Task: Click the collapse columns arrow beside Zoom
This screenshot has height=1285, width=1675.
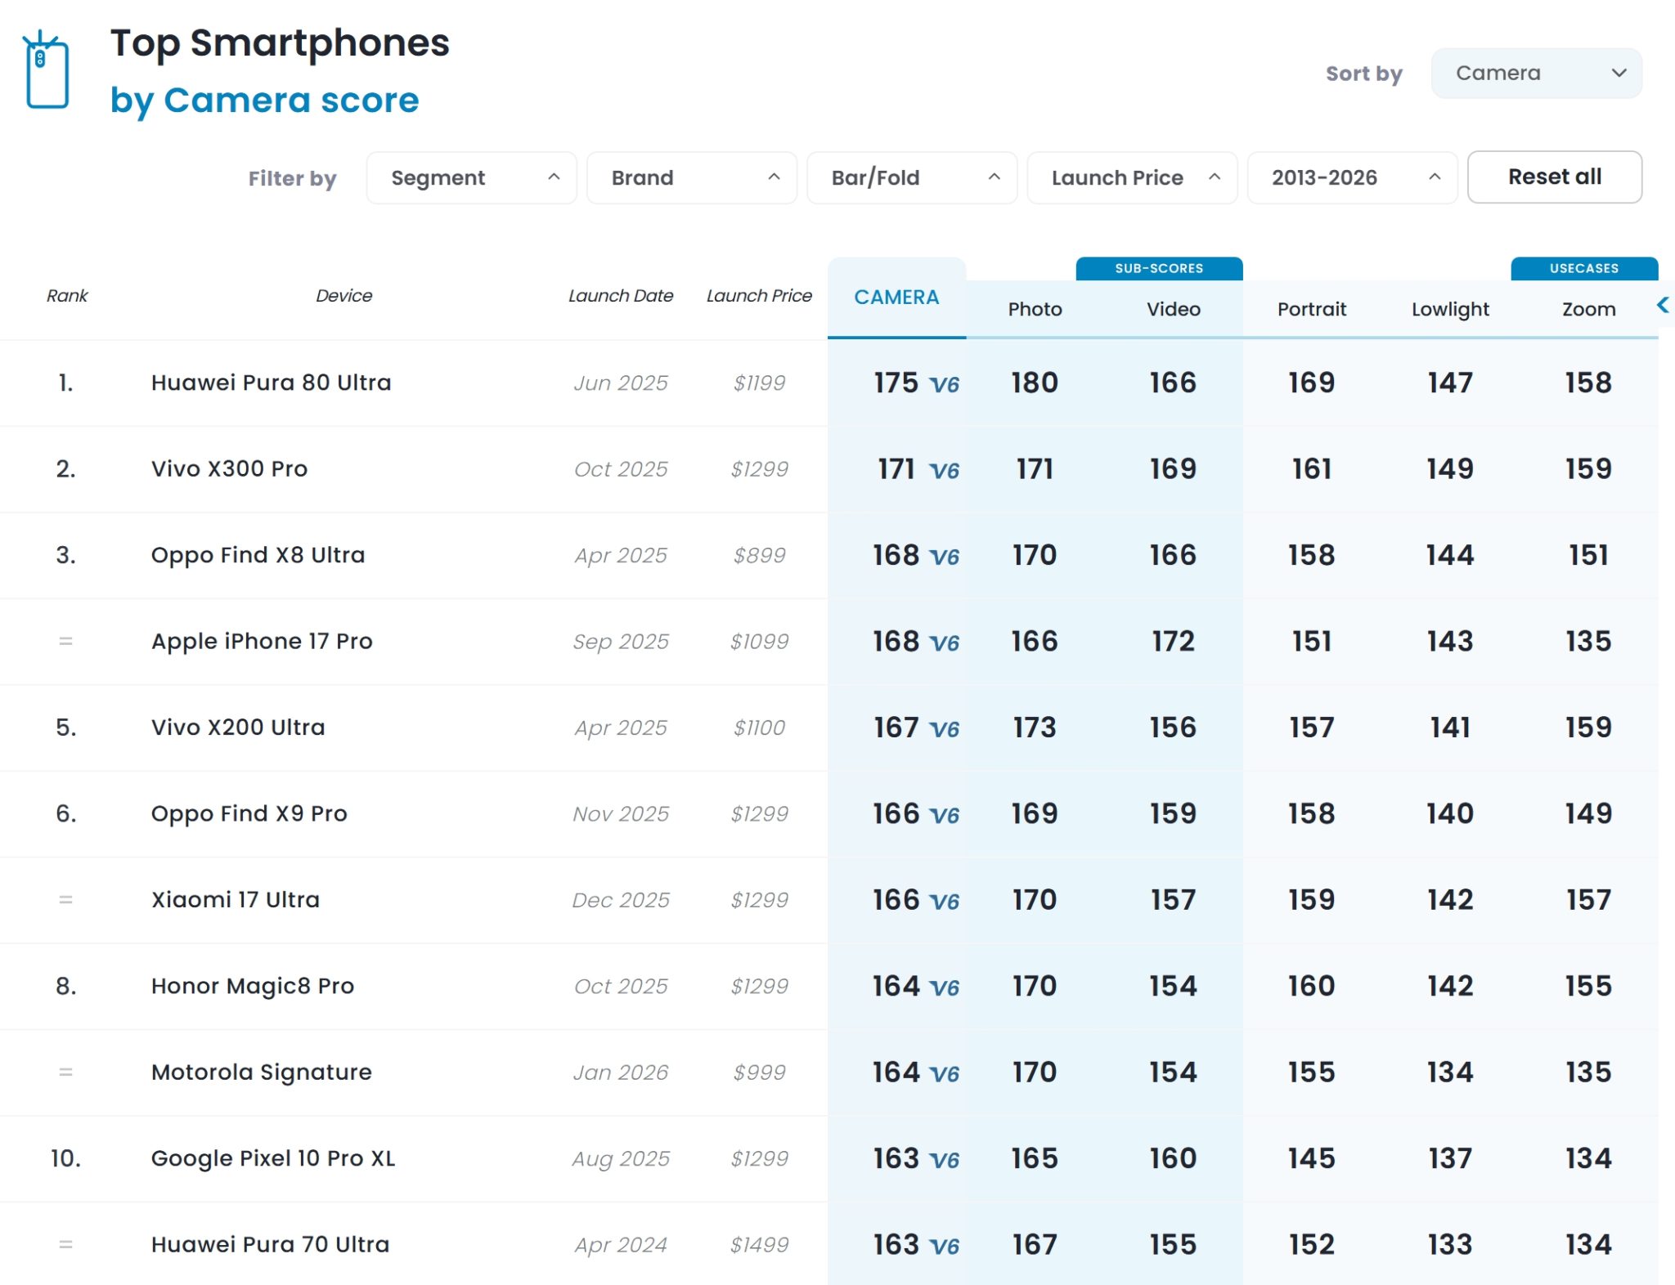Action: 1662,305
